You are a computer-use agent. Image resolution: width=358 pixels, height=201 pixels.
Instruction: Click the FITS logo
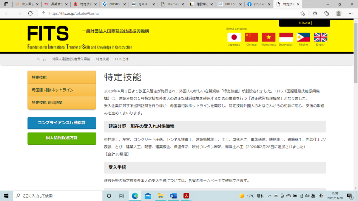48,33
